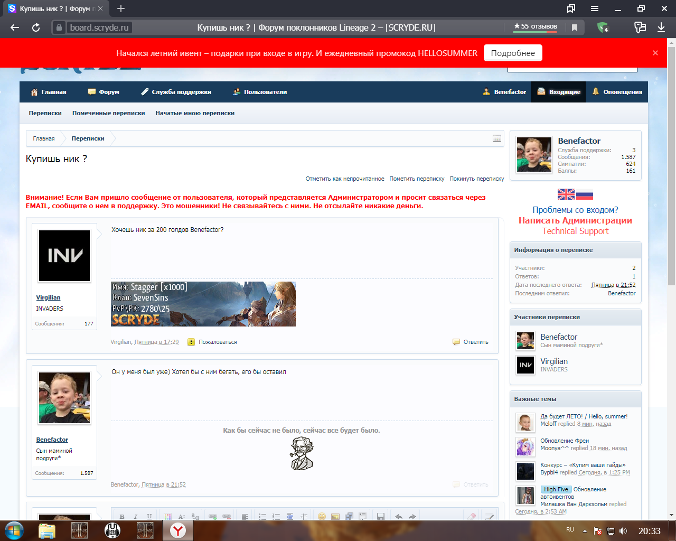Open the Форум navigation tab

click(x=104, y=92)
